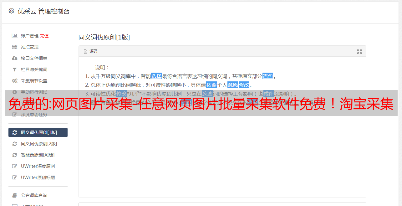The width and height of the screenshot is (402, 206).
Task: Click highlighted word 选择 in the editor
Action: pyautogui.click(x=156, y=76)
